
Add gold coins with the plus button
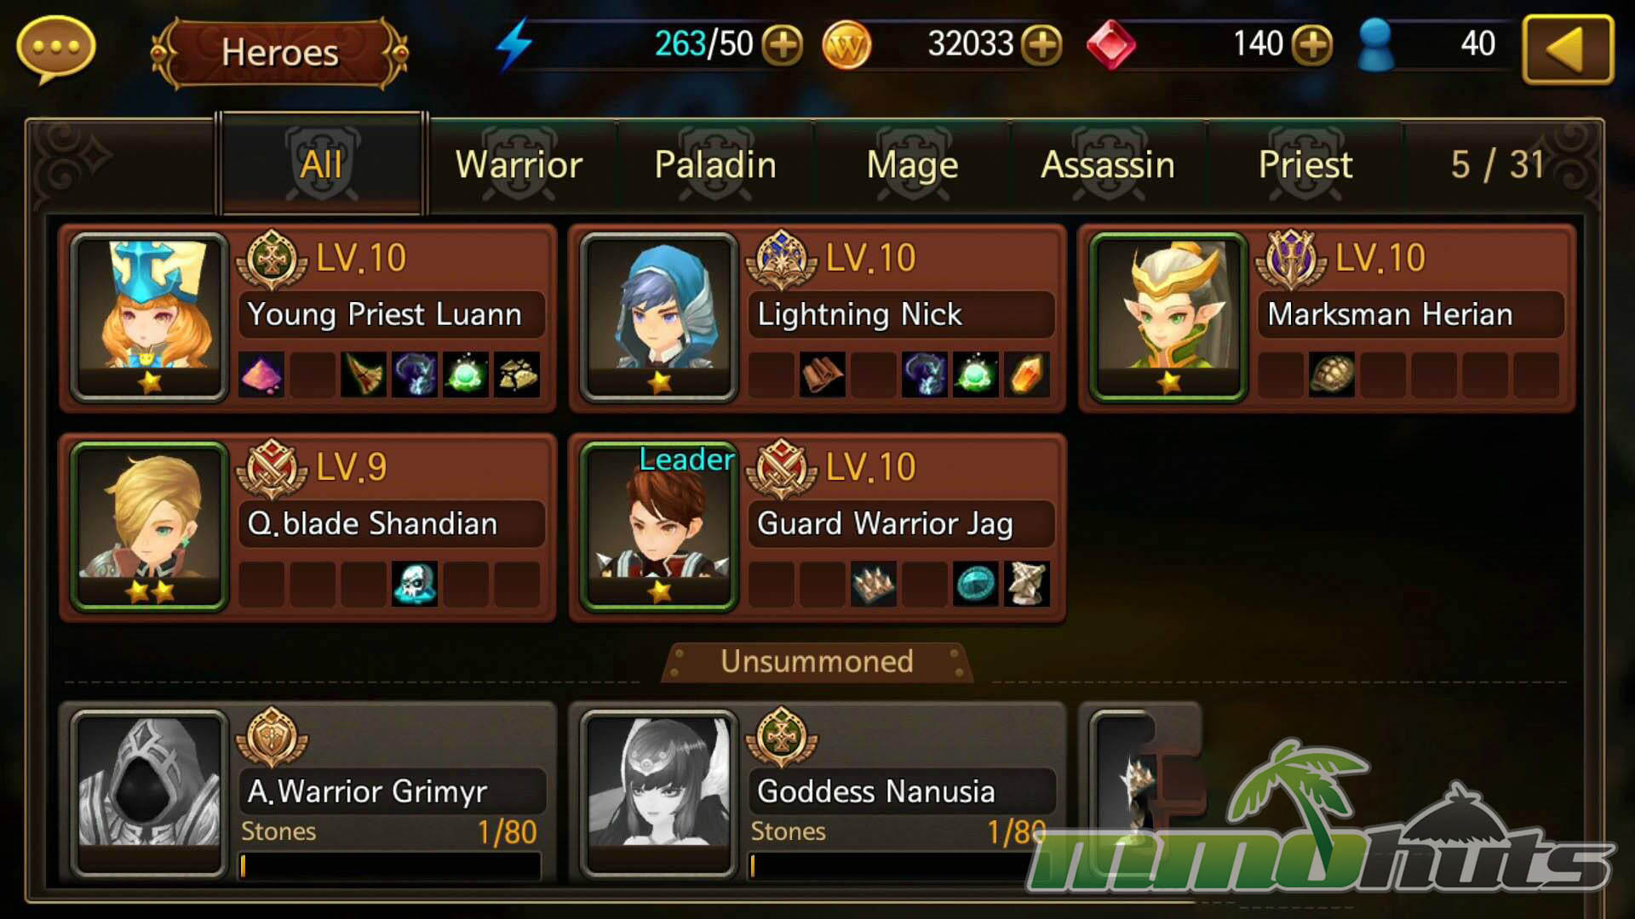(x=1041, y=44)
